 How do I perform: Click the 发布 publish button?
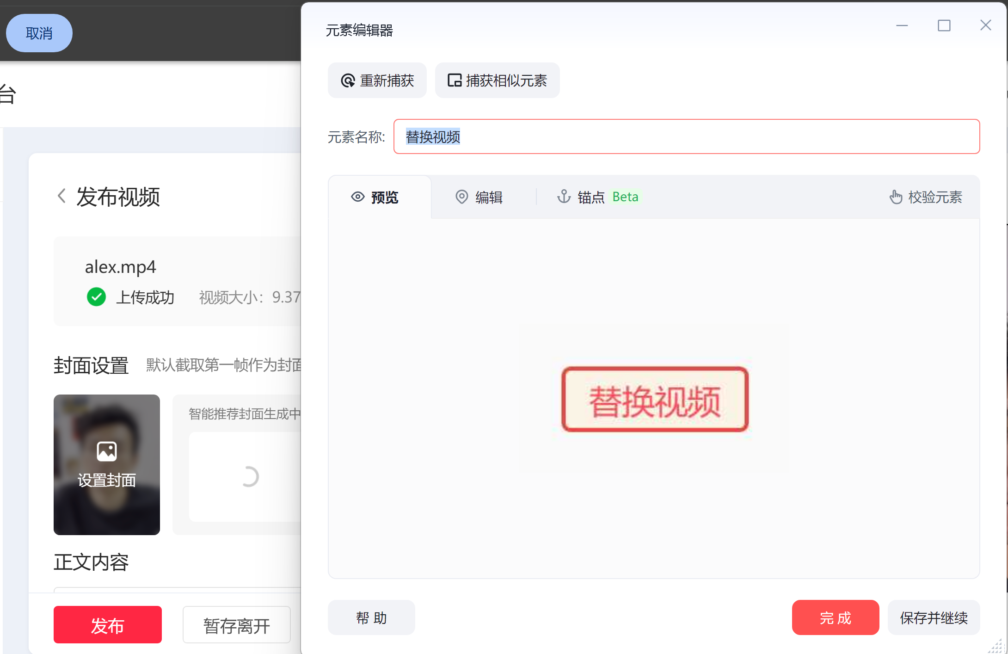tap(107, 624)
